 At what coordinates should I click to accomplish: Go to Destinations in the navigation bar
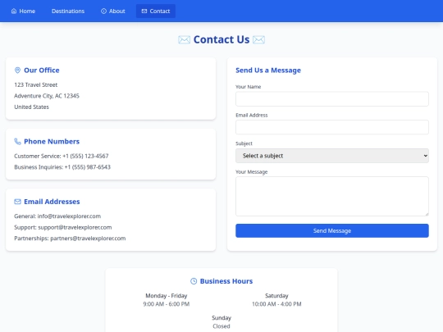[x=68, y=11]
